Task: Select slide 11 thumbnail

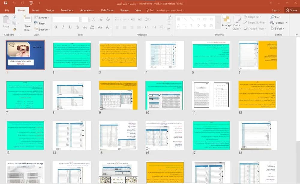Action: 211,95
